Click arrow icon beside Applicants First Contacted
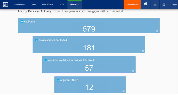Image resolution: width=178 pixels, height=95 pixels. coord(36,40)
